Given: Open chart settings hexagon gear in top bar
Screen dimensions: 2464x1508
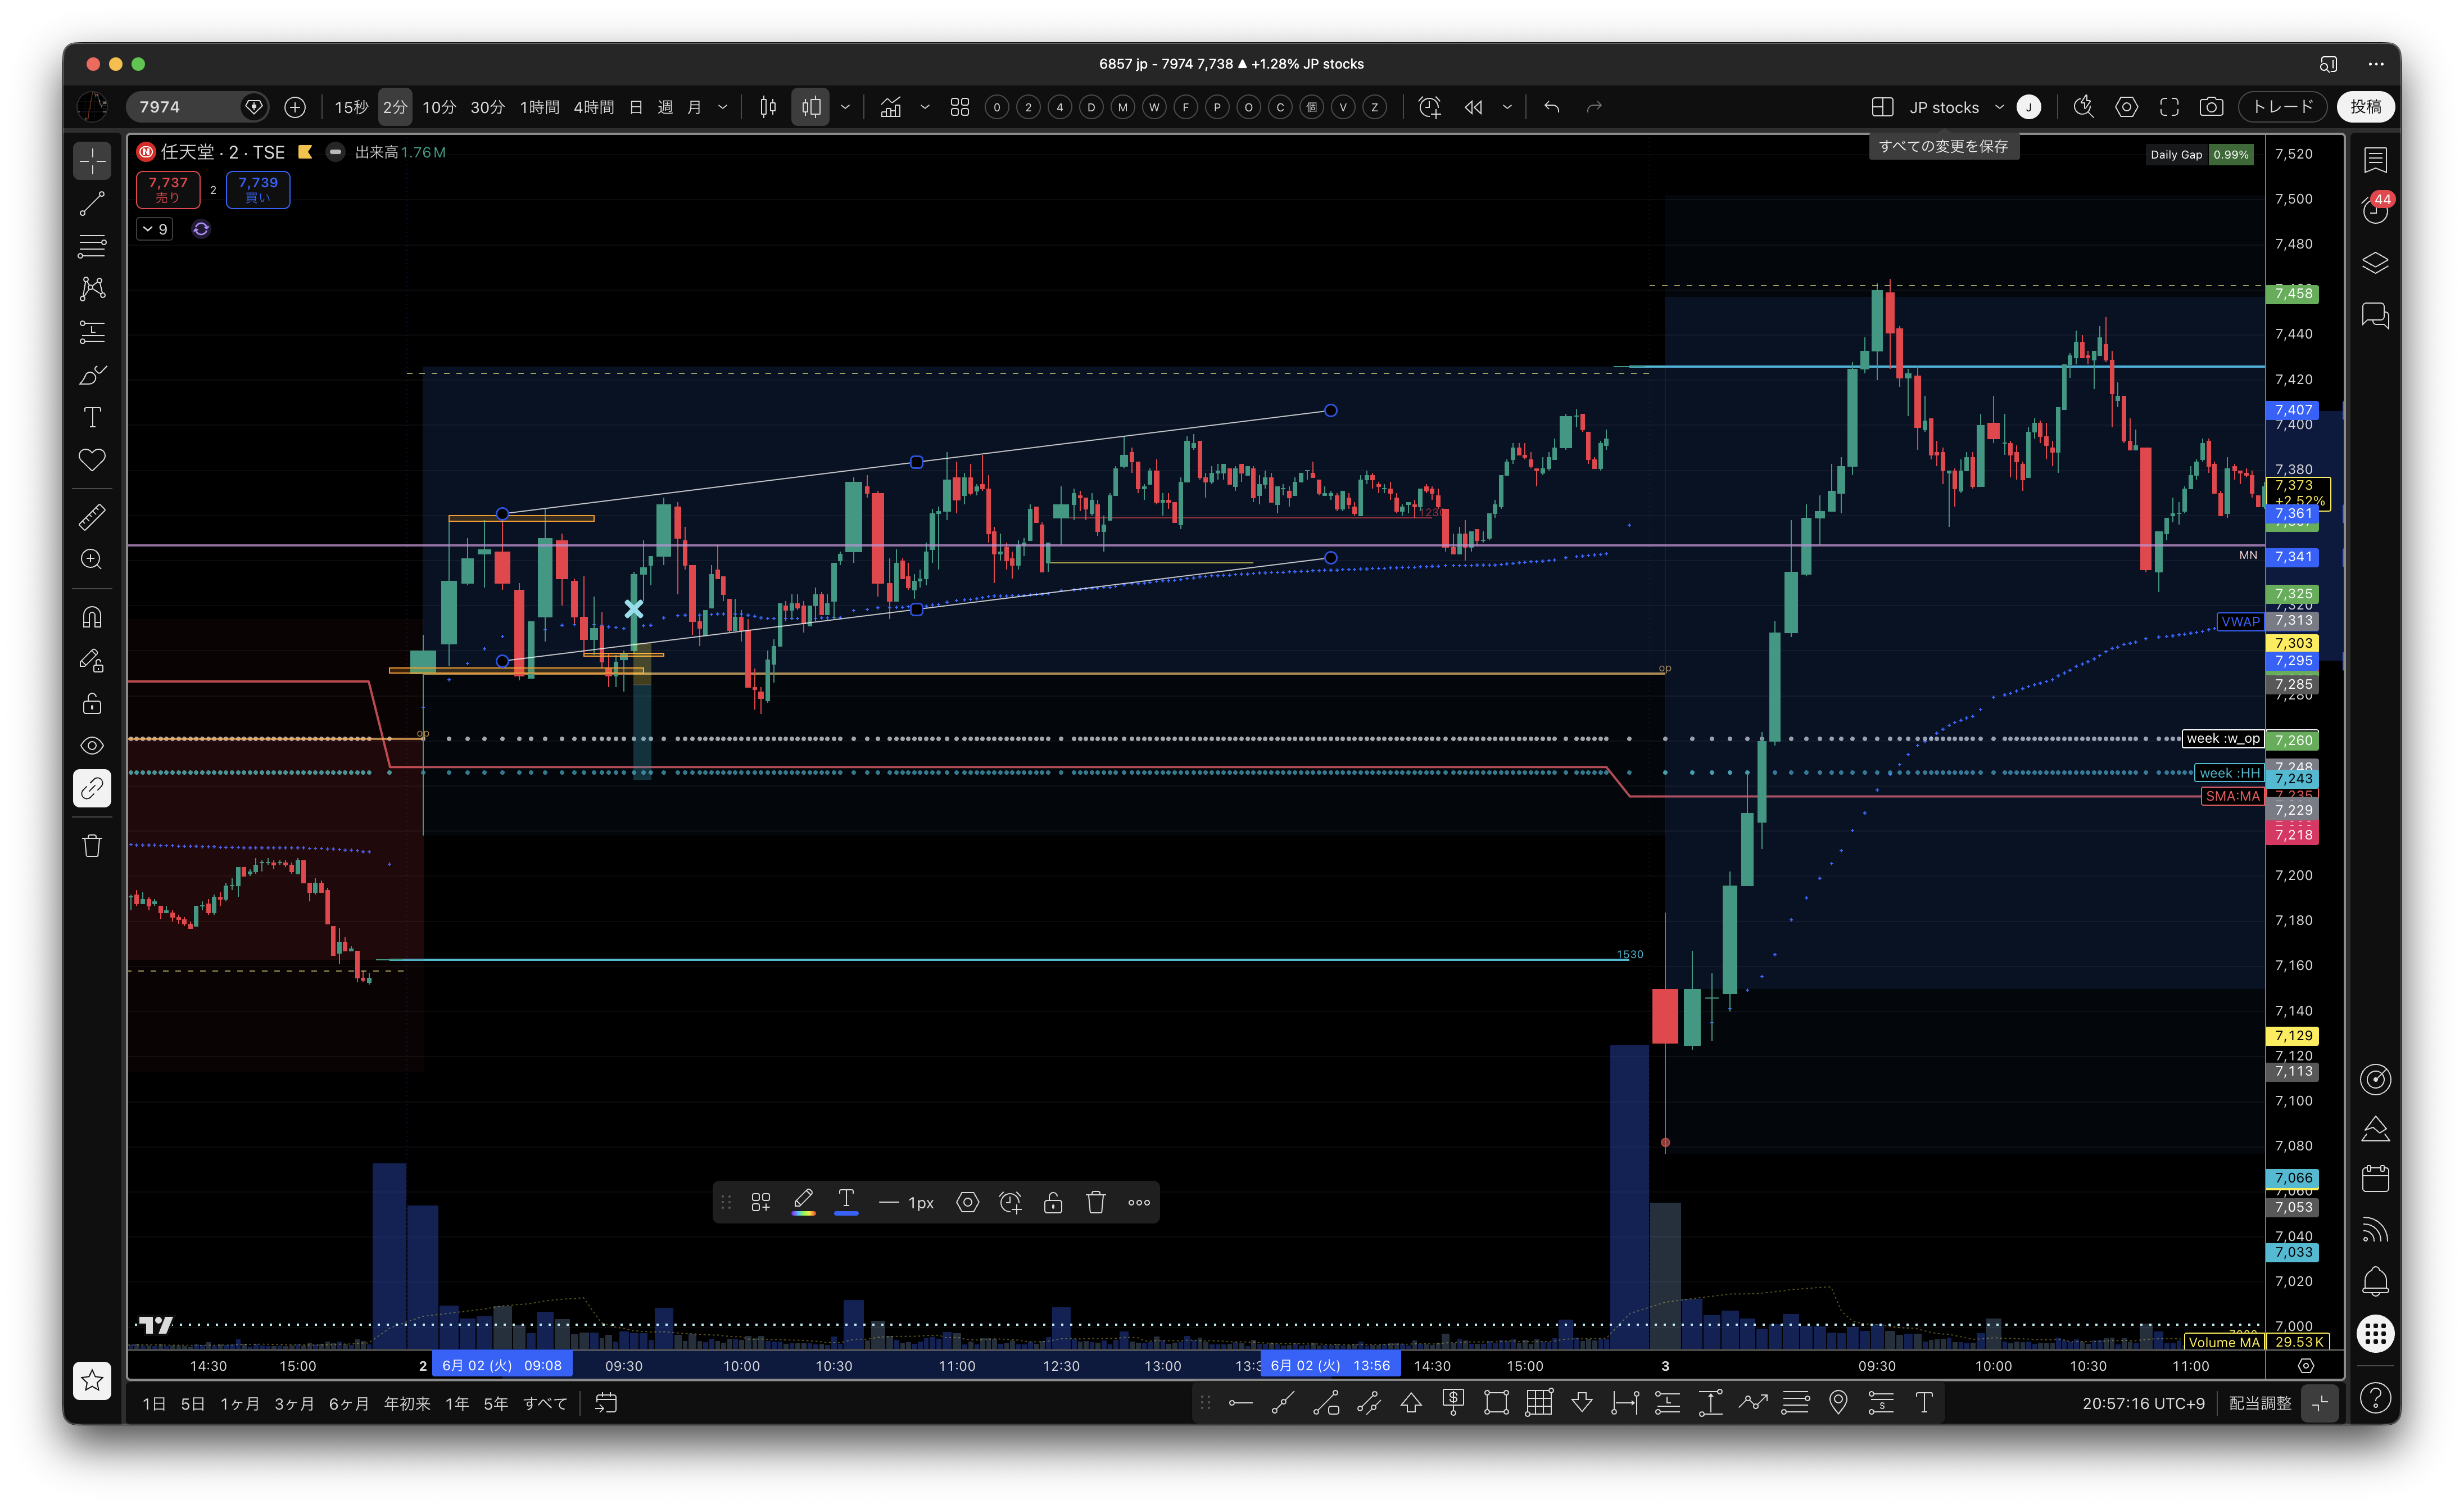Looking at the screenshot, I should pos(2127,107).
